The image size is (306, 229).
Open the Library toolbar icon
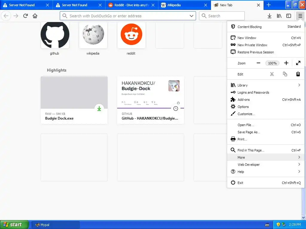(279, 16)
